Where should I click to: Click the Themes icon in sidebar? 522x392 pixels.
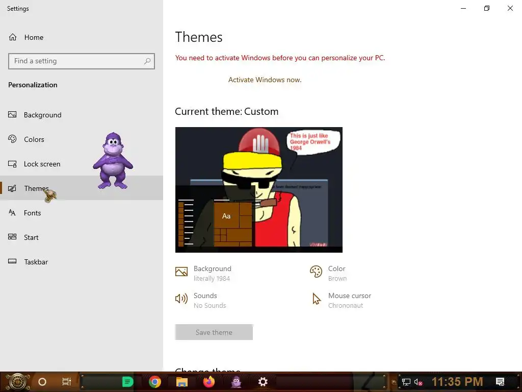coord(12,188)
